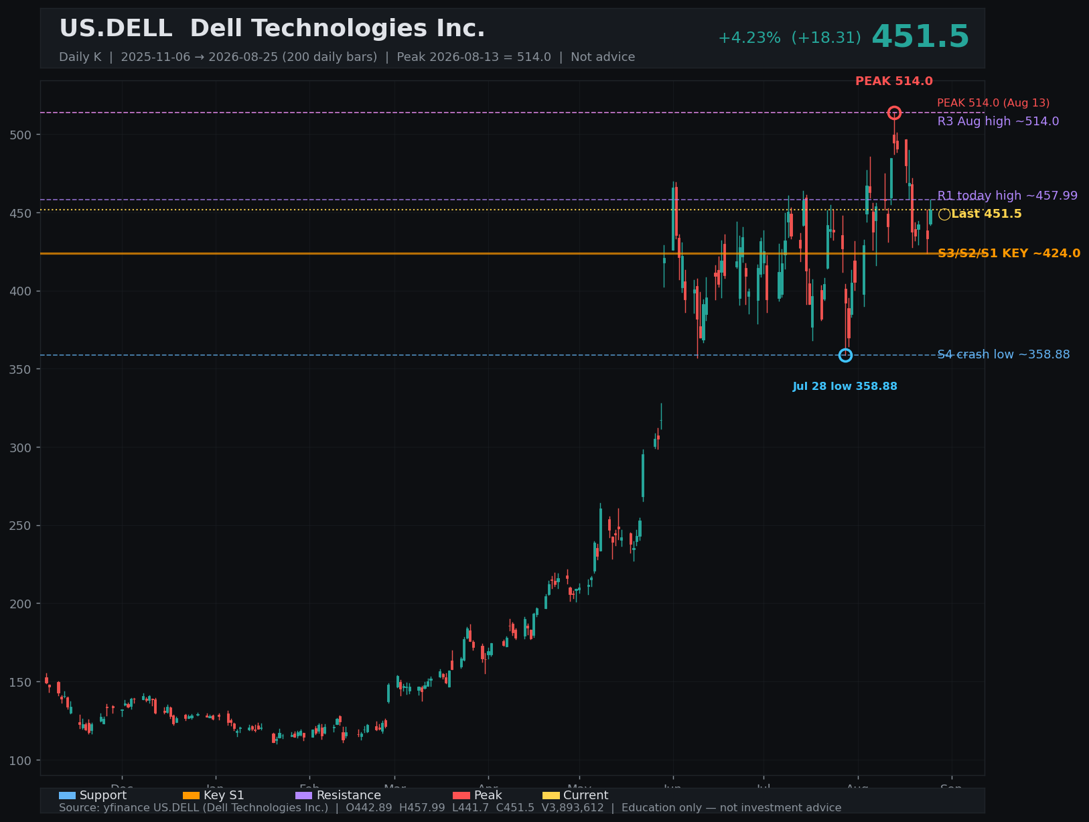Click the large 451.5 price in header

click(x=920, y=37)
